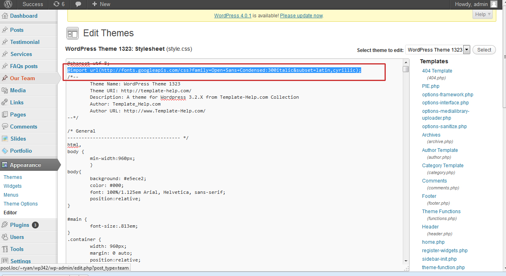Screen dimensions: 506x276
Task: Click the Comments speech bubble icon
Action: [x=5, y=127]
